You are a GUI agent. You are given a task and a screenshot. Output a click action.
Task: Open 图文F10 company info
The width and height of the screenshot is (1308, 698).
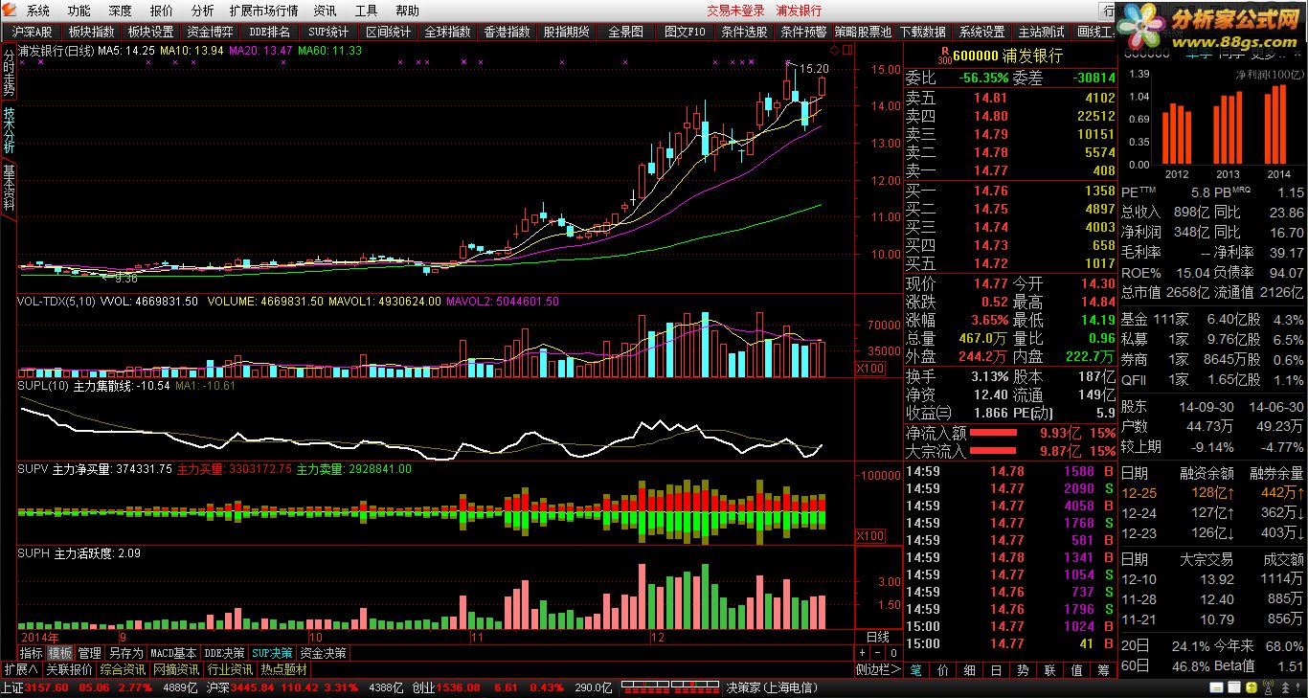685,32
